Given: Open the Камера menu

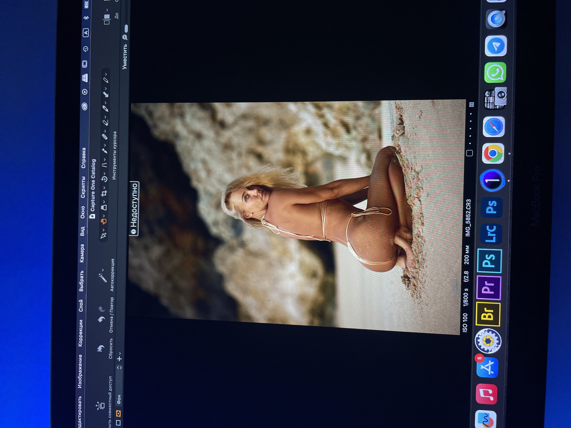Looking at the screenshot, I should pos(82,253).
